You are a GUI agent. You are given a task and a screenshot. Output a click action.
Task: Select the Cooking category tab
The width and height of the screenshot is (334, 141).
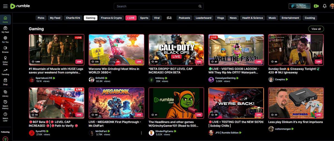(x=310, y=18)
